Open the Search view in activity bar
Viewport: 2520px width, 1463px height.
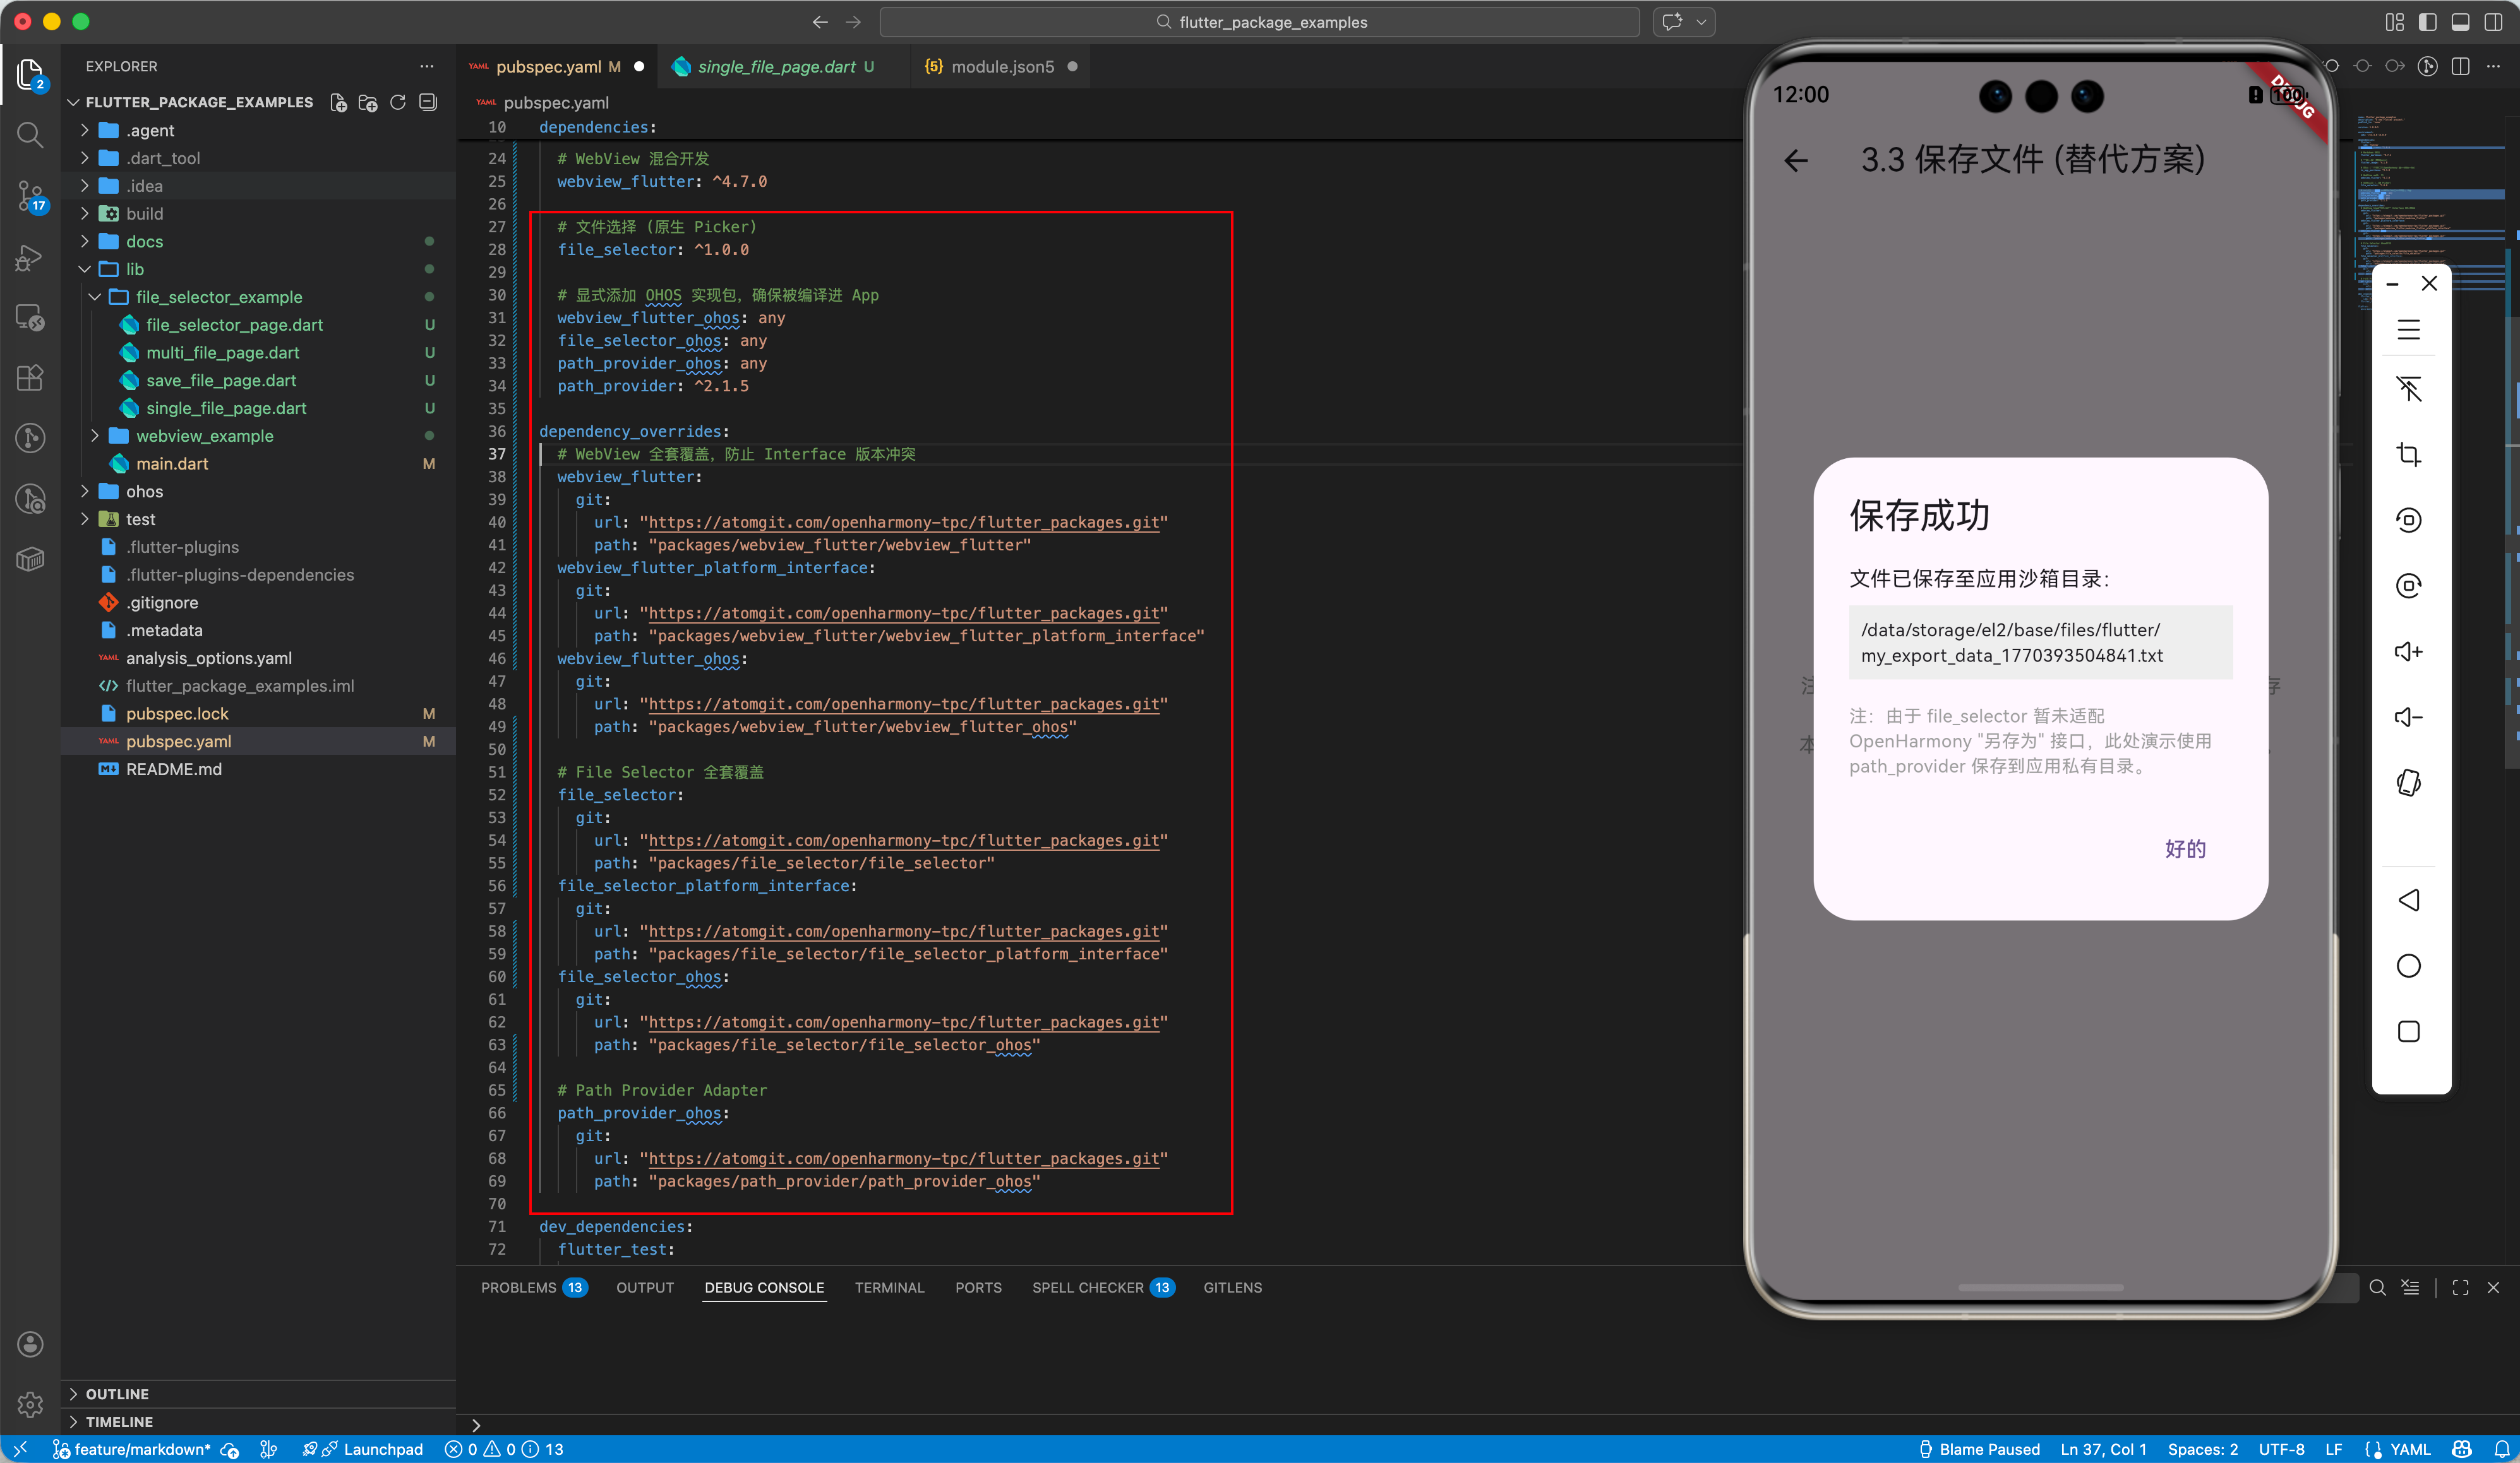coord(30,135)
